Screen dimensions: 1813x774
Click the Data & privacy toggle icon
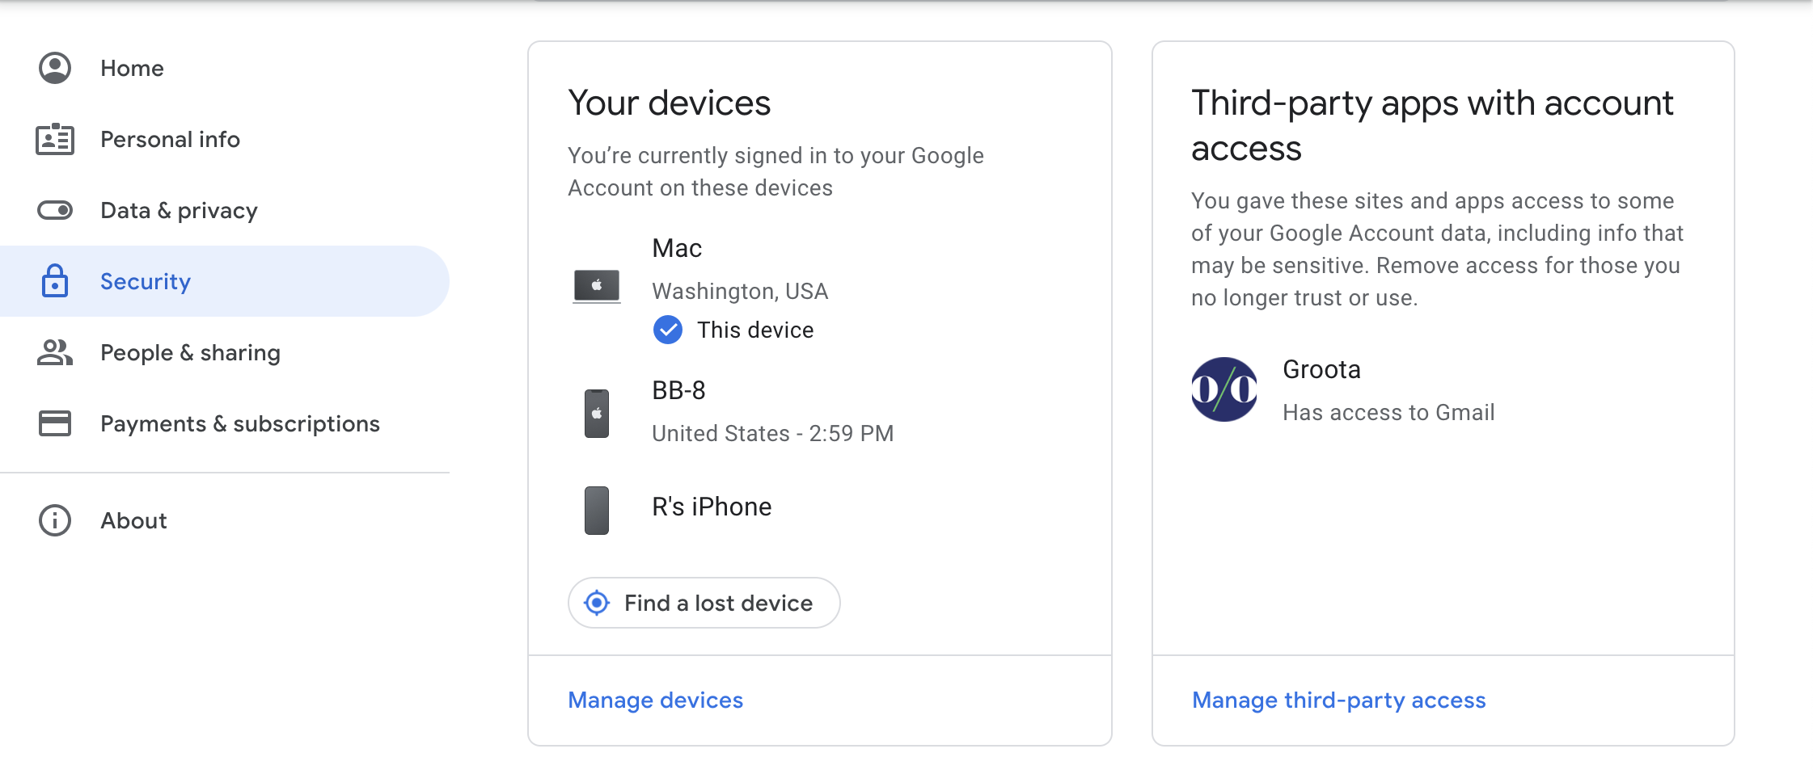(55, 211)
